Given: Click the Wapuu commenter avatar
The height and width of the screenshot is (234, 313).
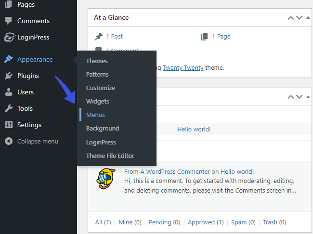Looking at the screenshot, I should click(106, 179).
